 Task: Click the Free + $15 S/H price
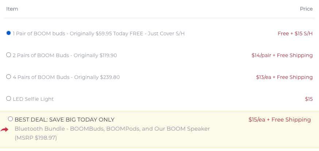tap(295, 33)
